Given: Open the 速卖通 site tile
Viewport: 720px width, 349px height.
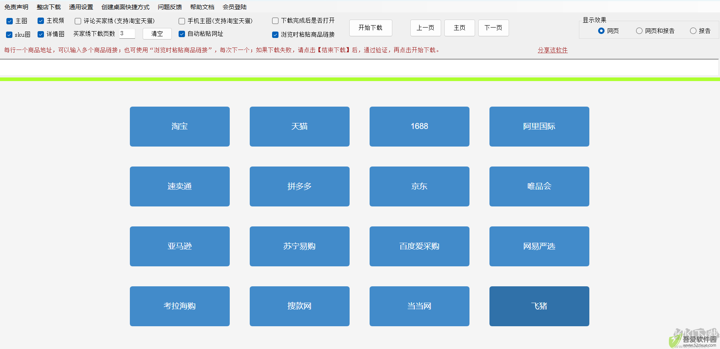Looking at the screenshot, I should [180, 186].
